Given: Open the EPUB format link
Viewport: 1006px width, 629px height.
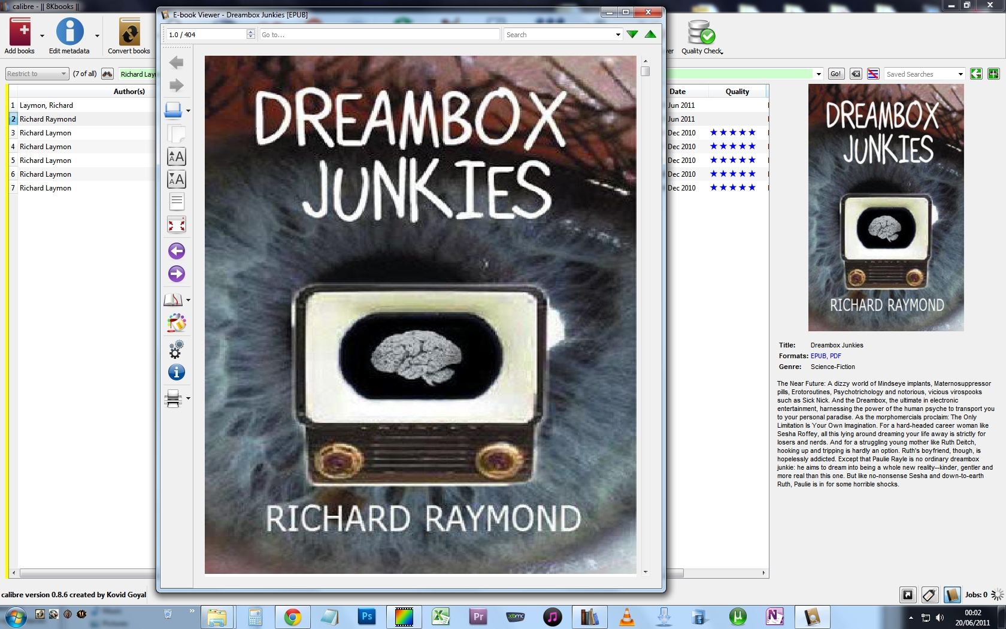Looking at the screenshot, I should click(x=818, y=356).
